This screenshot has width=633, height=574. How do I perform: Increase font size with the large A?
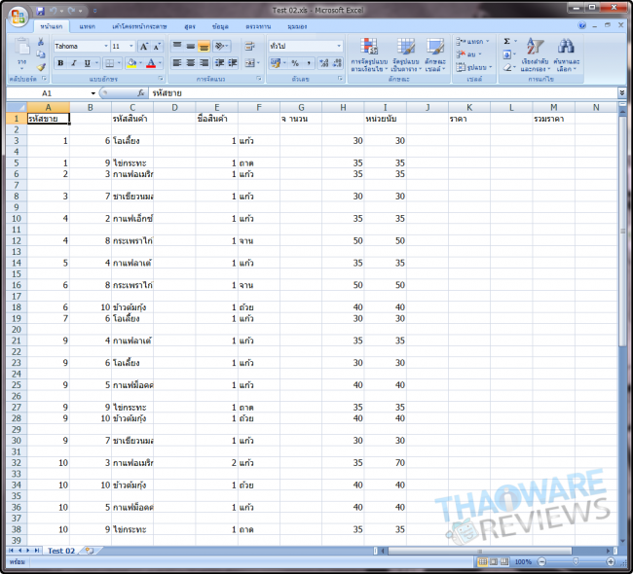point(144,47)
